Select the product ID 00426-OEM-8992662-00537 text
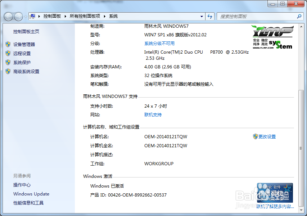The image size is (307, 216). tap(137, 195)
